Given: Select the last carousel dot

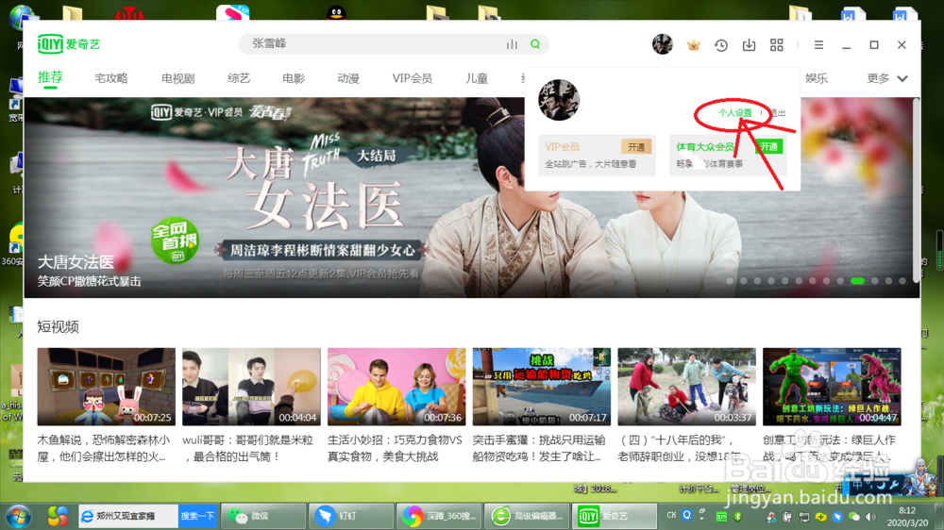Looking at the screenshot, I should tap(902, 281).
